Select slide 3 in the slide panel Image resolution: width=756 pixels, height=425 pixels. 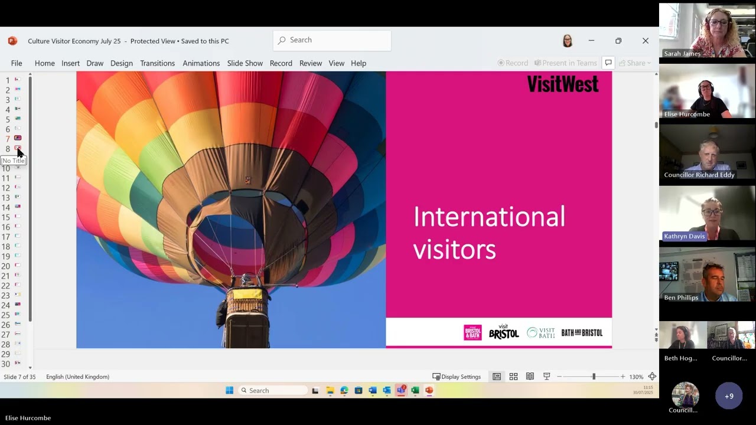tap(17, 99)
